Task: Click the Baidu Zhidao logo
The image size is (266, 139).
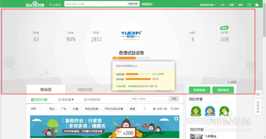Action: point(35,4)
